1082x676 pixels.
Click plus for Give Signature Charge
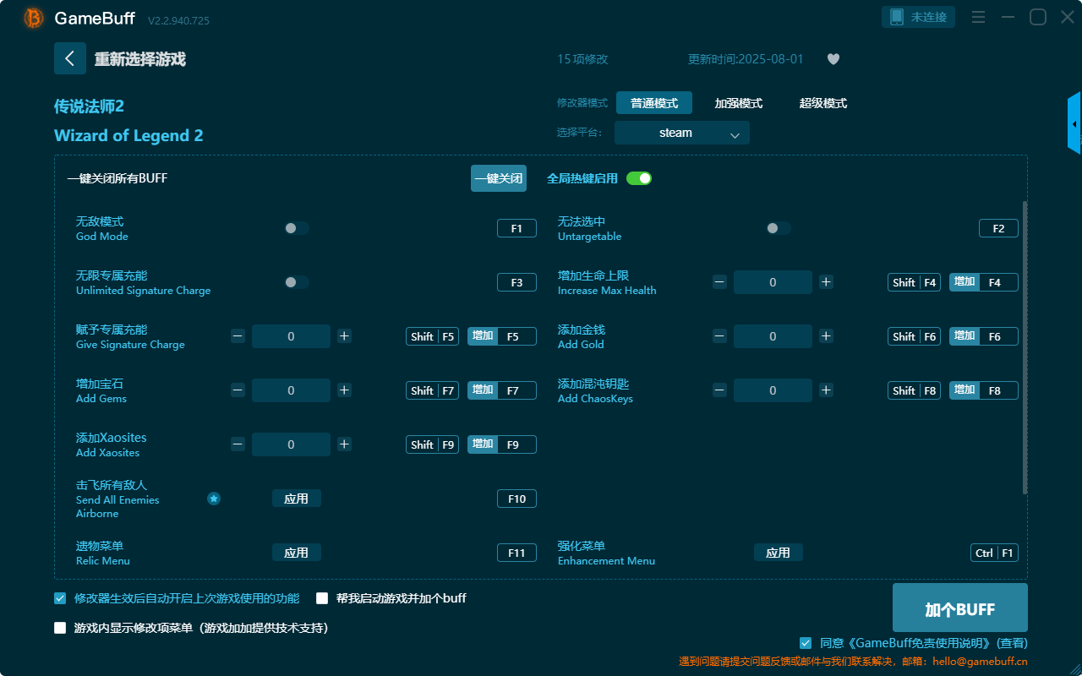(344, 336)
